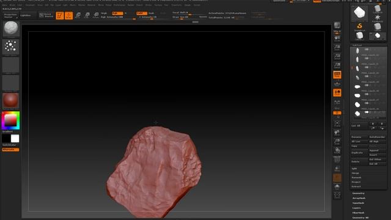This screenshot has height=220, width=391.
Task: Click the BPR render button
Action: [337, 26]
